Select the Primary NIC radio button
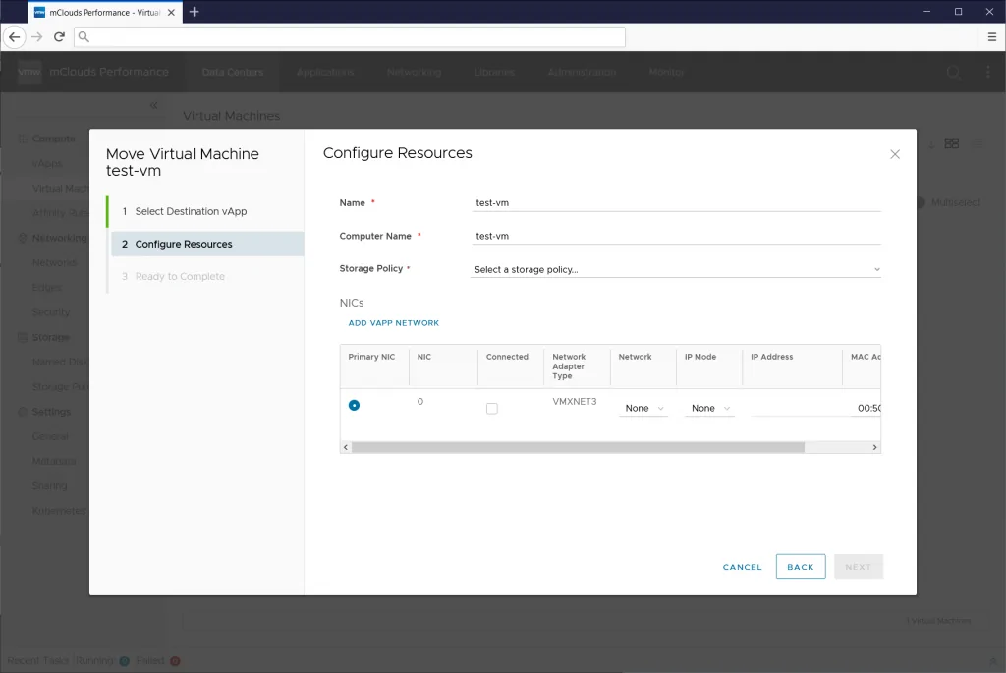 point(354,405)
